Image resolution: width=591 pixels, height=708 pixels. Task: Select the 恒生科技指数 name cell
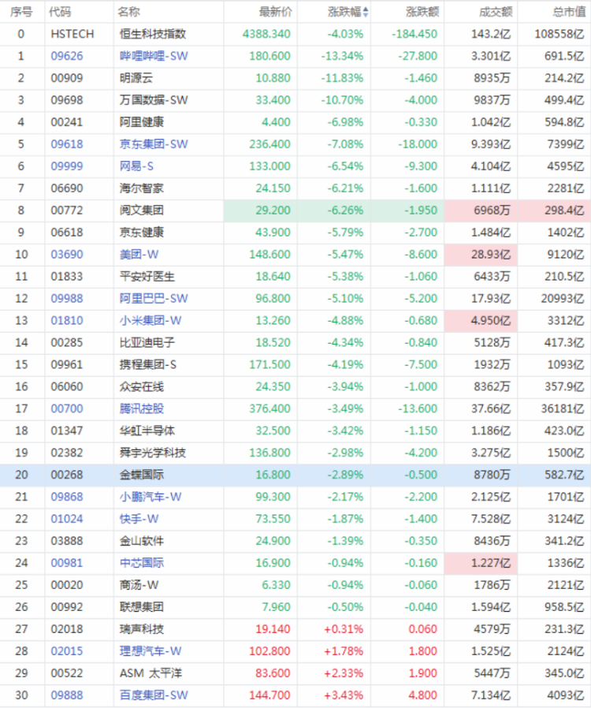tap(153, 34)
